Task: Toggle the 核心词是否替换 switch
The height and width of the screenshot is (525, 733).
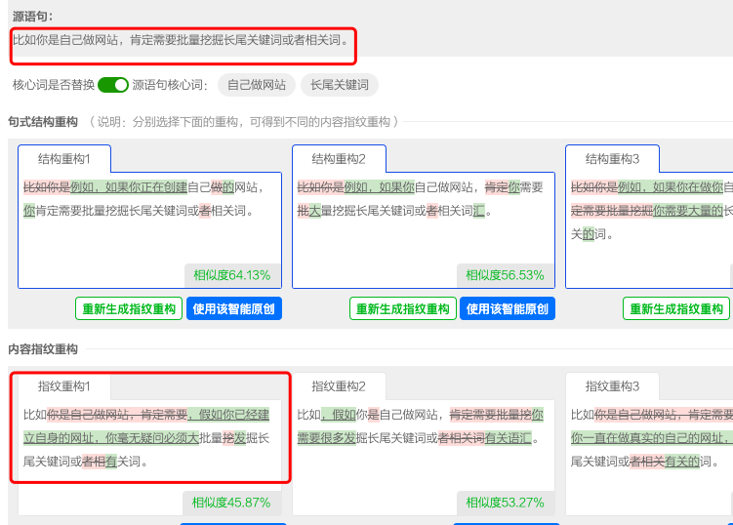Action: pyautogui.click(x=113, y=85)
